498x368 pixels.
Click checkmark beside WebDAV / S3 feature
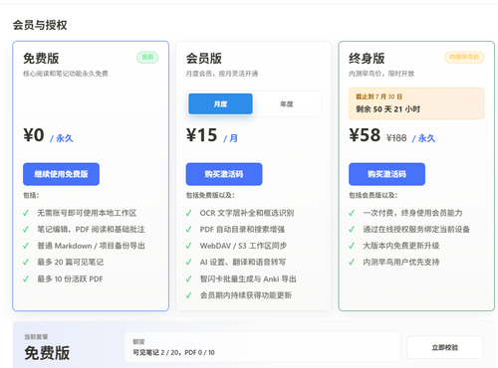tap(188, 246)
